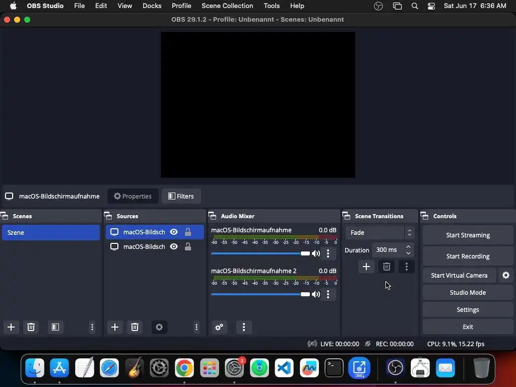Open Terminal from the dock

click(334, 367)
